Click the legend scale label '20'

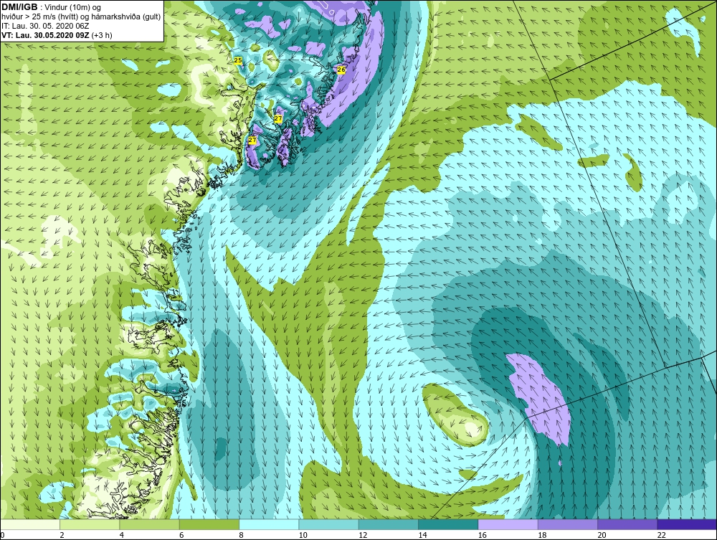coord(602,535)
